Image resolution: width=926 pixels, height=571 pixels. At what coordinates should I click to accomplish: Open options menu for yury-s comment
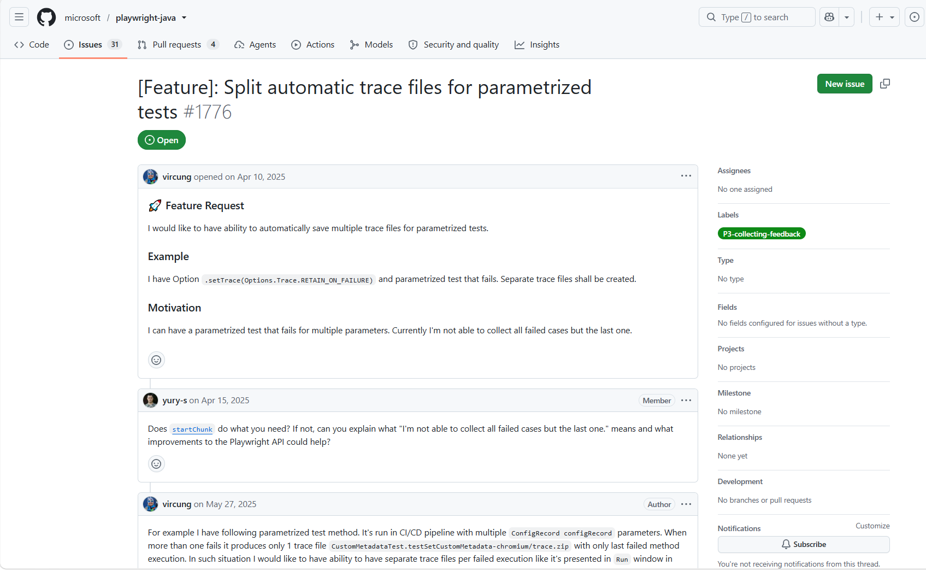[686, 401]
